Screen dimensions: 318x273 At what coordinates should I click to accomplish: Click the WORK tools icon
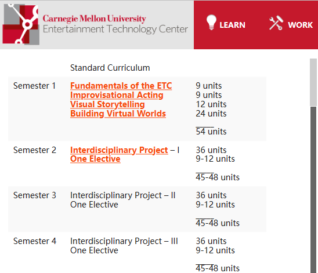pyautogui.click(x=276, y=23)
